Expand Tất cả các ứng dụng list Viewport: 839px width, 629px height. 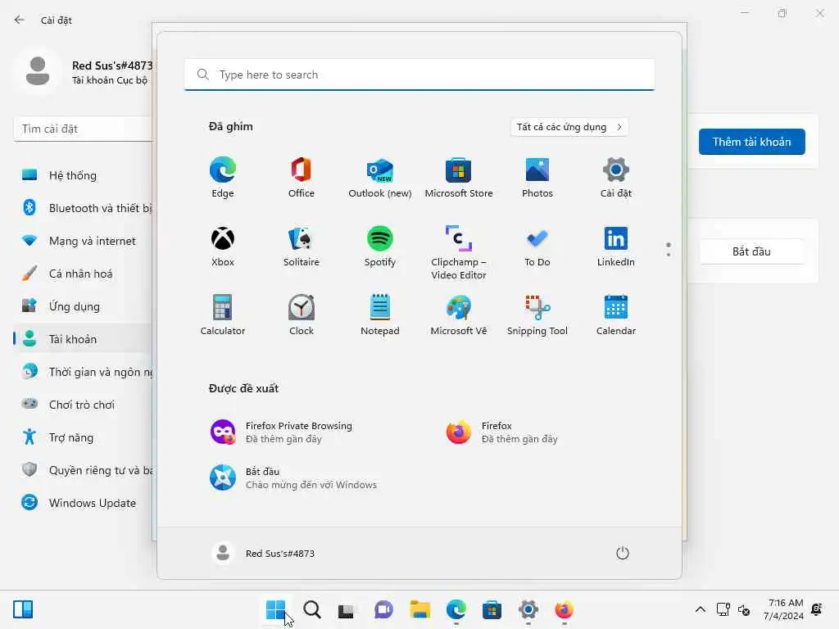coord(569,127)
